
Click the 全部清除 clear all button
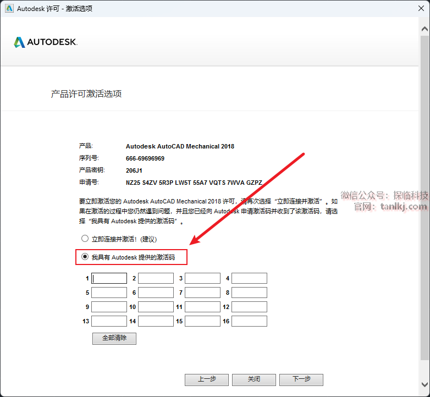[114, 338]
